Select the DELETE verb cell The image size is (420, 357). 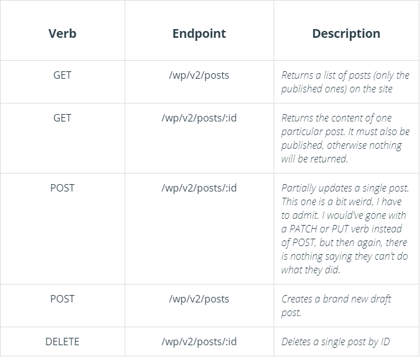(x=62, y=342)
